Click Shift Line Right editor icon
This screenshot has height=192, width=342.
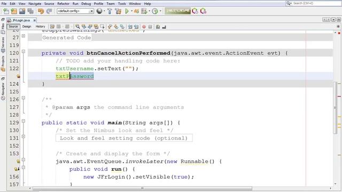point(136,27)
